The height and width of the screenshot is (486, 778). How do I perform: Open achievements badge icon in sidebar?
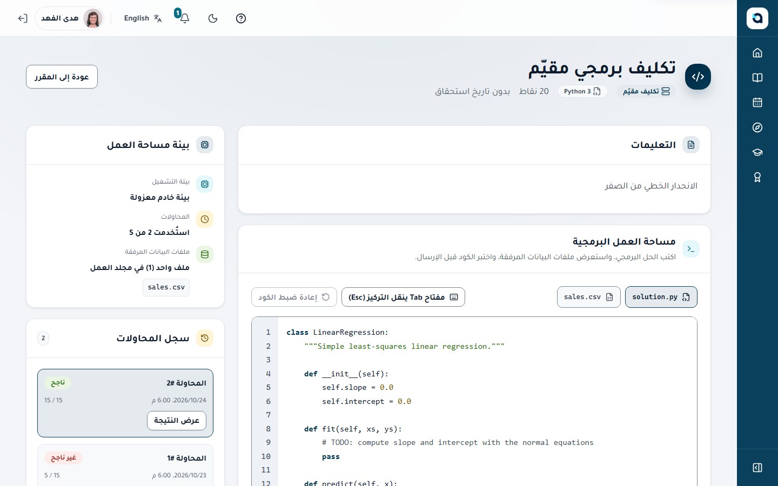(757, 177)
